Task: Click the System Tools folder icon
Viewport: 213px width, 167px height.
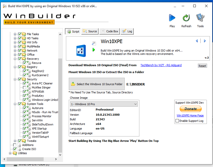Action: [x=24, y=104]
